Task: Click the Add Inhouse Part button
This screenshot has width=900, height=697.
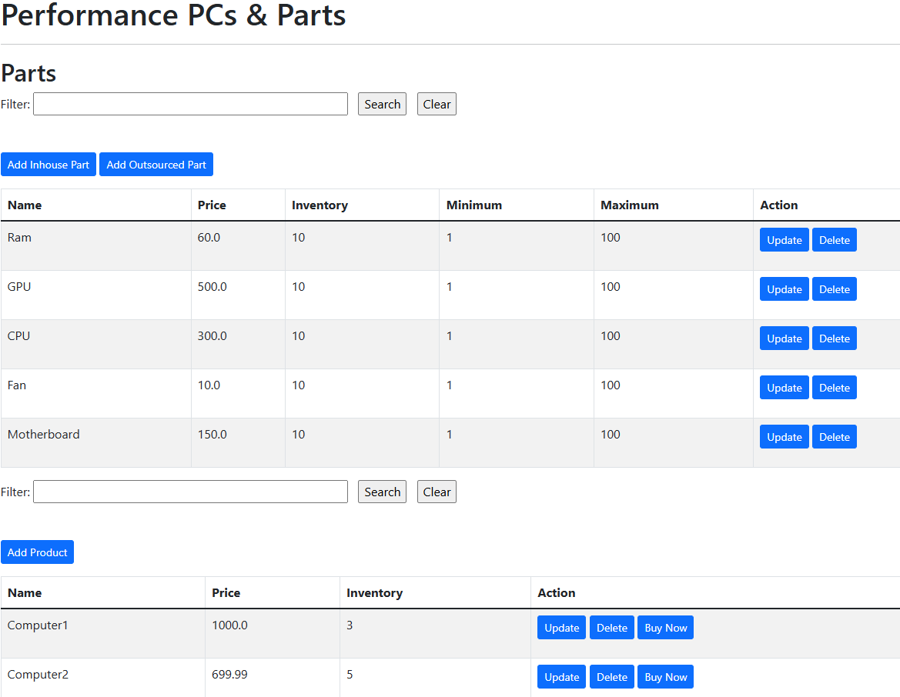Action: click(49, 165)
